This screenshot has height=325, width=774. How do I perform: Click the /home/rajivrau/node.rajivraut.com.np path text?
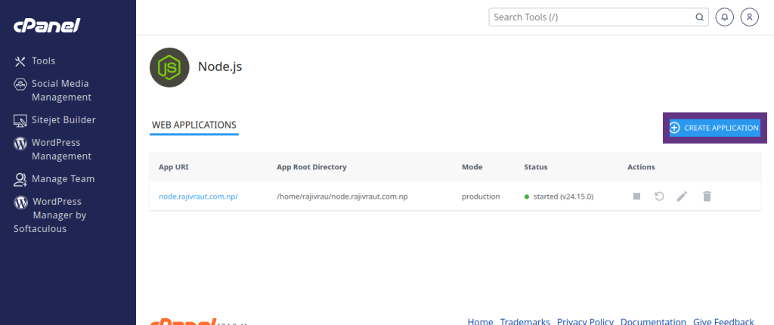342,197
